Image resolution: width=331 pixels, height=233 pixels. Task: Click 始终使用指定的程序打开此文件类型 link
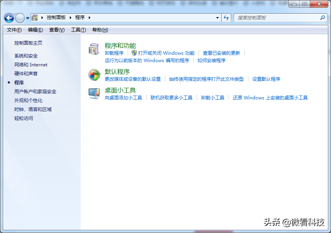tap(206, 79)
